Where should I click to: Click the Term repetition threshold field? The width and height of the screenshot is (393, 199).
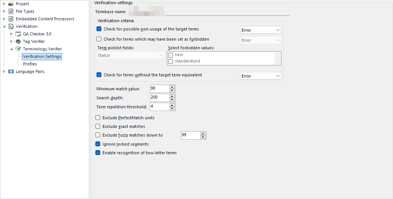coord(160,106)
